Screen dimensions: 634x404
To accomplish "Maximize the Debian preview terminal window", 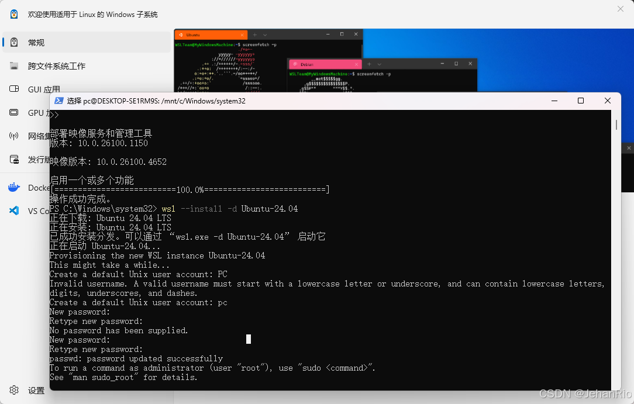I will point(457,64).
